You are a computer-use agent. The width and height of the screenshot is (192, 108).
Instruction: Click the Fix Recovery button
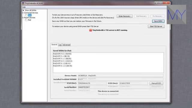(157, 16)
